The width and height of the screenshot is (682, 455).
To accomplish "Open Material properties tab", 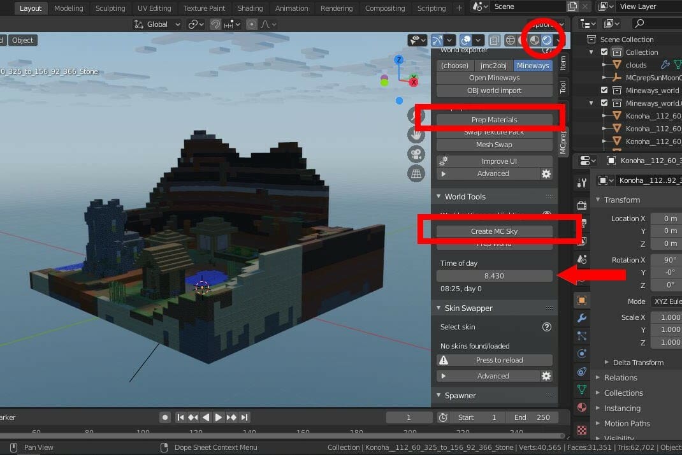I will point(582,407).
